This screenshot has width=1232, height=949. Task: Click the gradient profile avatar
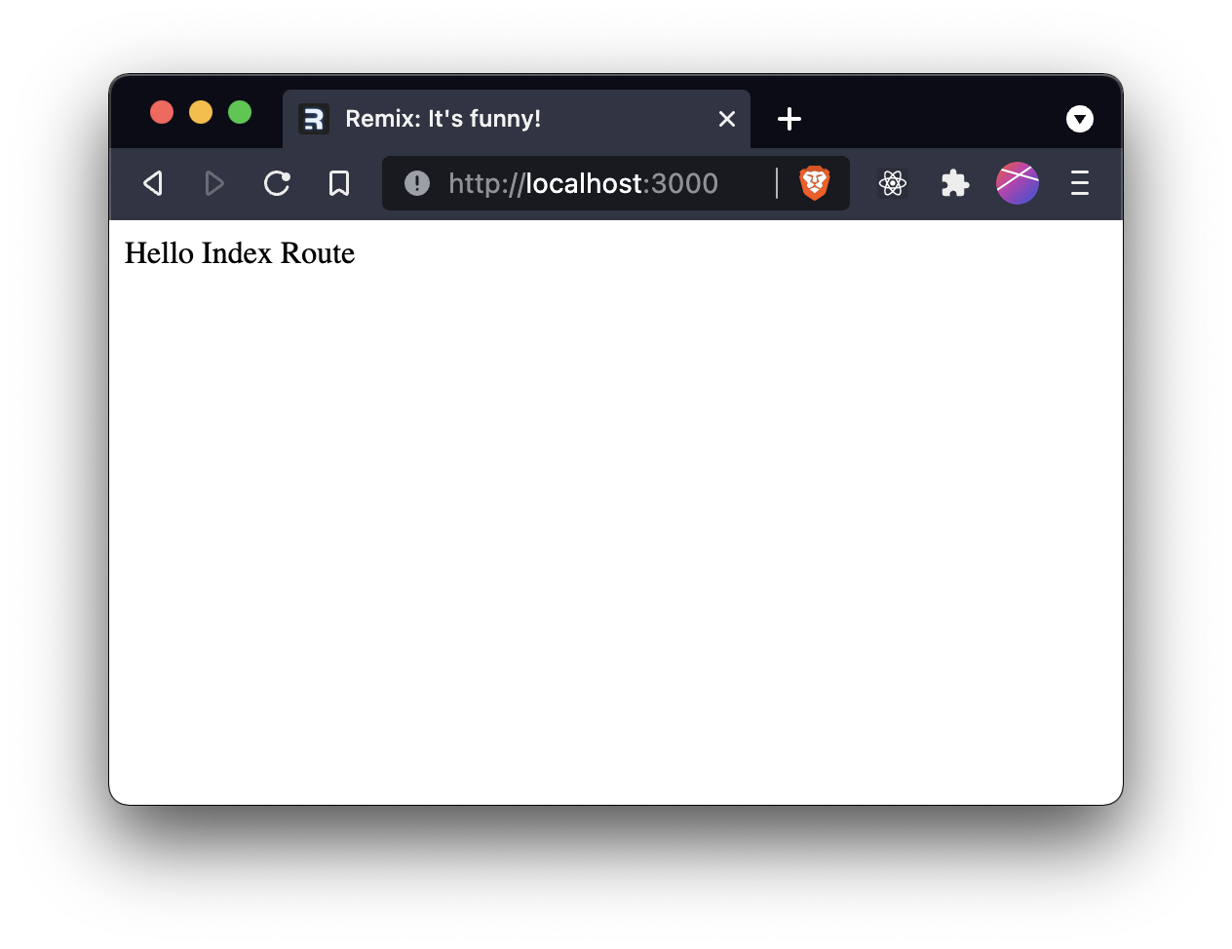click(1018, 183)
